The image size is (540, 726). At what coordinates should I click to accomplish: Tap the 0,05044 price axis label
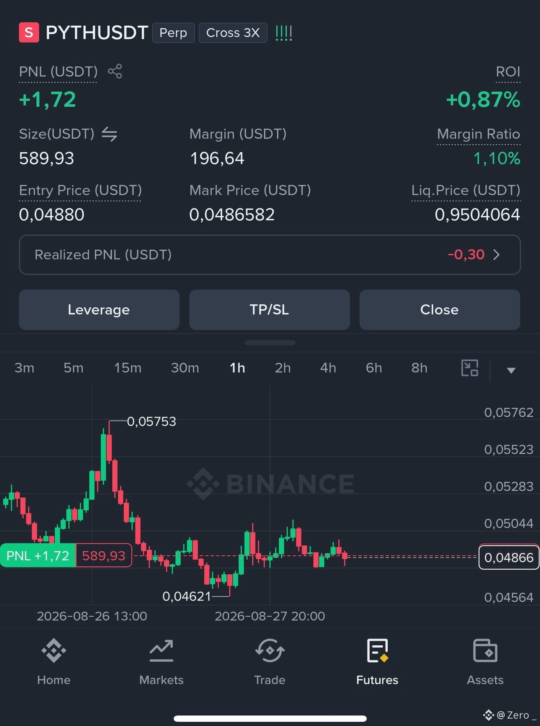(509, 523)
